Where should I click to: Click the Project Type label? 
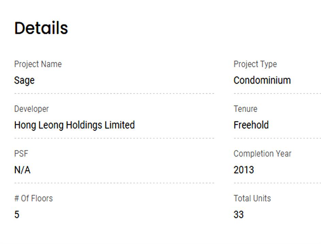(255, 64)
